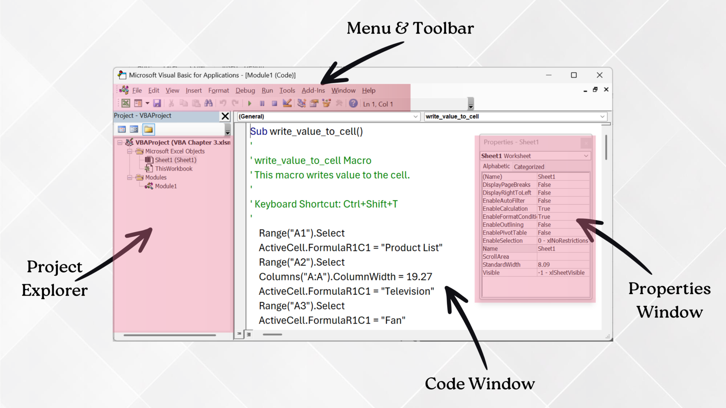Pause execution using the Break toolbar icon
Viewport: 726px width, 408px height.
click(x=262, y=104)
